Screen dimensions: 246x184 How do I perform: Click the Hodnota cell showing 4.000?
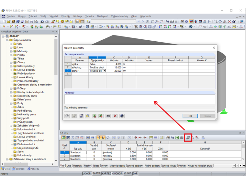pyautogui.click(x=114, y=64)
